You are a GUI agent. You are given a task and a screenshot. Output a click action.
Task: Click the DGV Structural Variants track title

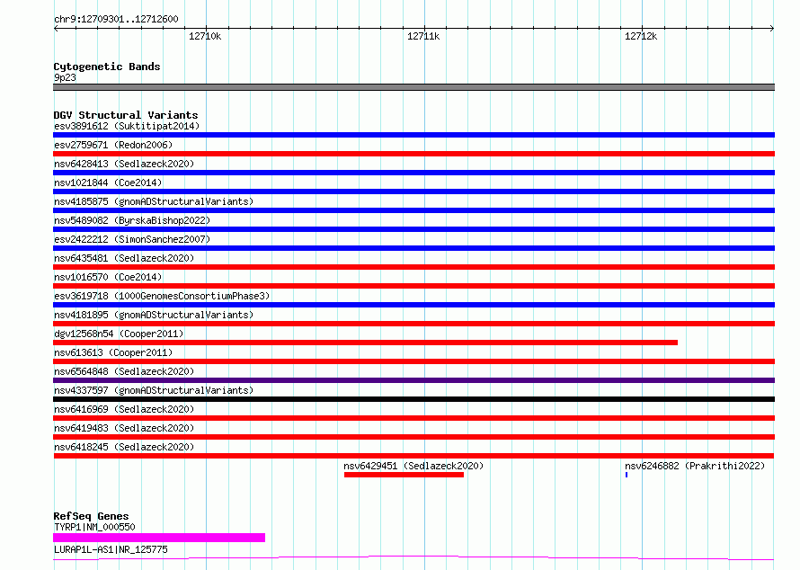point(126,115)
